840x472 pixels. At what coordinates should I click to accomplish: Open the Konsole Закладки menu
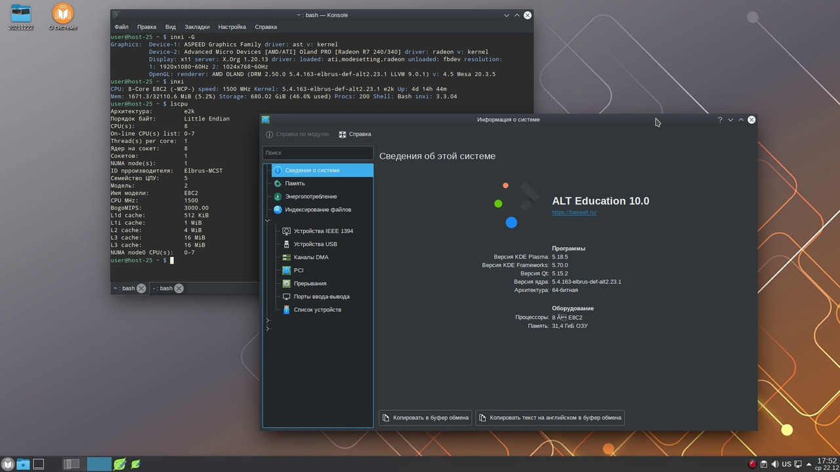197,27
